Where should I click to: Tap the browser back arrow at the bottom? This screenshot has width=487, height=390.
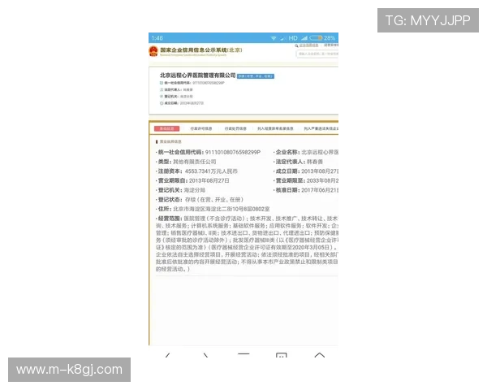pos(168,355)
